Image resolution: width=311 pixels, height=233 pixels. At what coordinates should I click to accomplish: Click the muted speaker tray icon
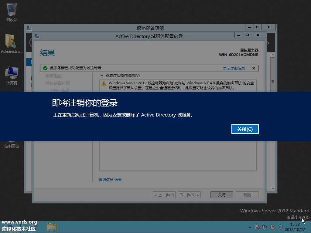tap(272, 227)
